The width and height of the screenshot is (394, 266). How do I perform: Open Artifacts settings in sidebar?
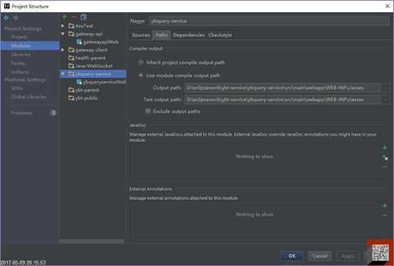pos(20,72)
